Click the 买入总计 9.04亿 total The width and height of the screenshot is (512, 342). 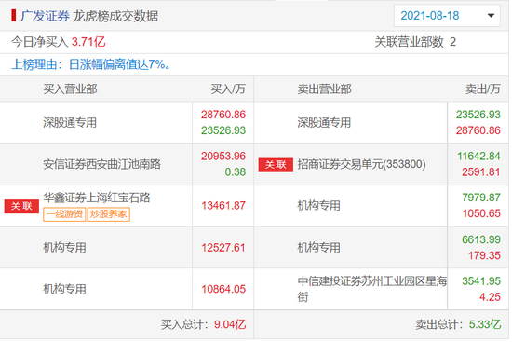coord(203,324)
